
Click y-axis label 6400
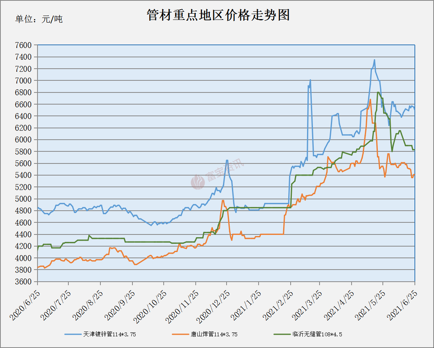(x=23, y=116)
